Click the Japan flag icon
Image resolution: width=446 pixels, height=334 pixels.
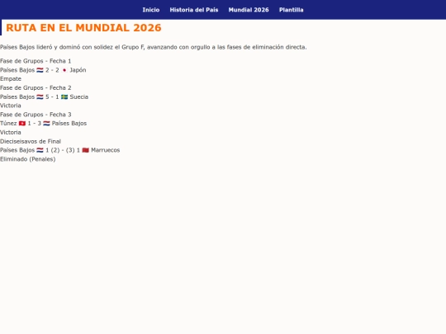64,70
